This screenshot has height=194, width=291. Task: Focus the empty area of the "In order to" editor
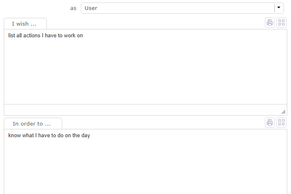tap(145, 166)
